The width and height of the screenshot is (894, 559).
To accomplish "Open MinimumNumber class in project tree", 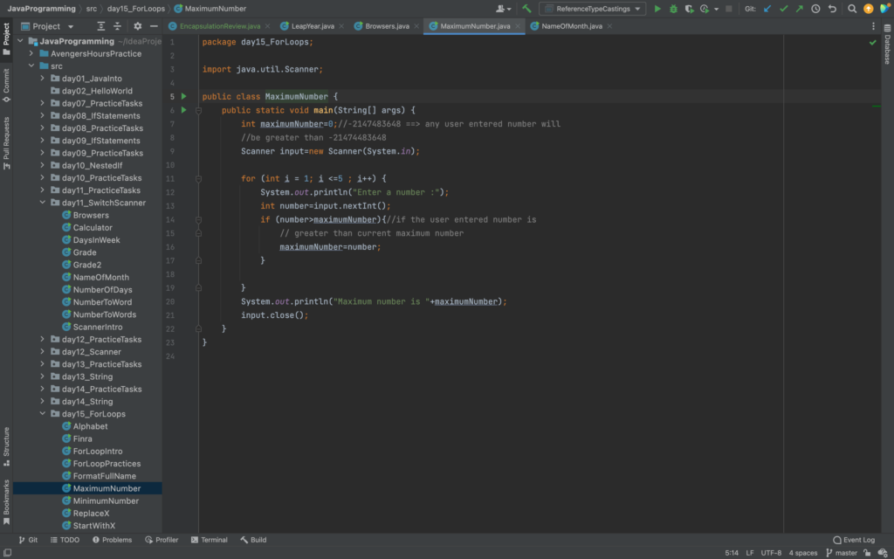I will click(105, 501).
